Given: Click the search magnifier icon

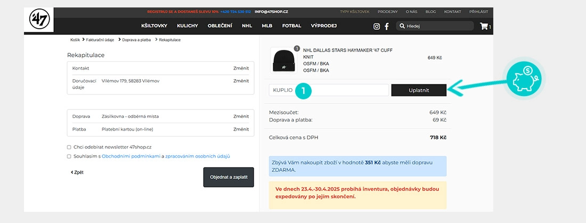Looking at the screenshot, I should tap(402, 26).
